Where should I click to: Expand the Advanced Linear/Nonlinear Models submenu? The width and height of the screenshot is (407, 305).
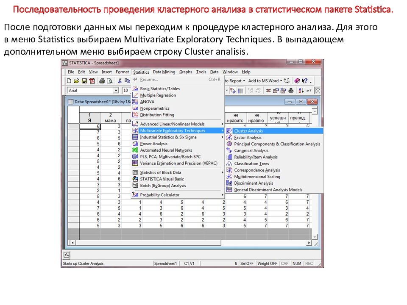(x=223, y=124)
